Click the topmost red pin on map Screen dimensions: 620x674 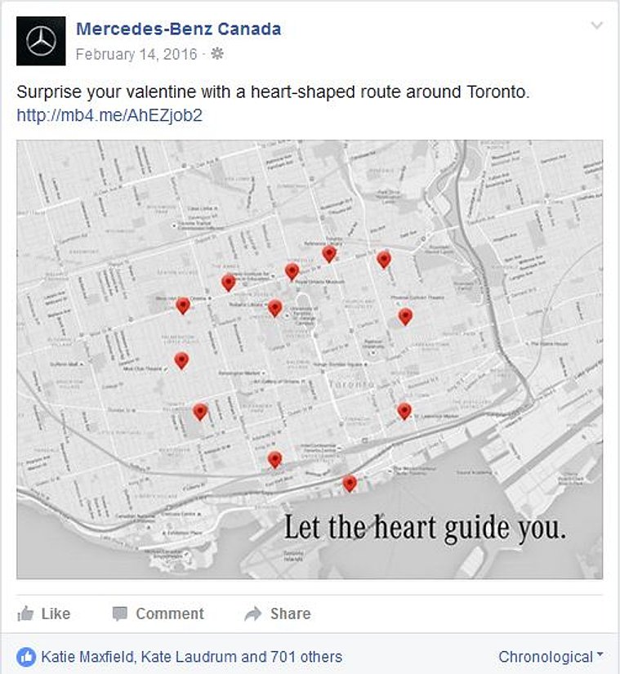point(329,254)
